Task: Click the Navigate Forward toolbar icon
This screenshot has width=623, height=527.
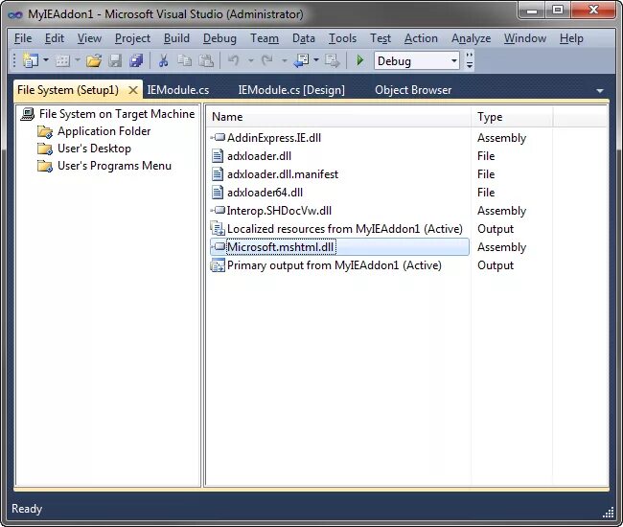Action: 332,60
